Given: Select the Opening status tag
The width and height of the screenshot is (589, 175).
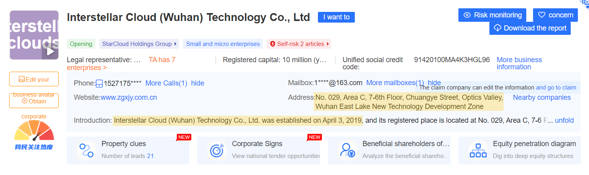Looking at the screenshot, I should (81, 44).
